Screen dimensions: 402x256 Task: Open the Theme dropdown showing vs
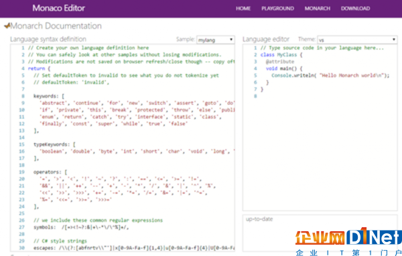click(x=357, y=40)
